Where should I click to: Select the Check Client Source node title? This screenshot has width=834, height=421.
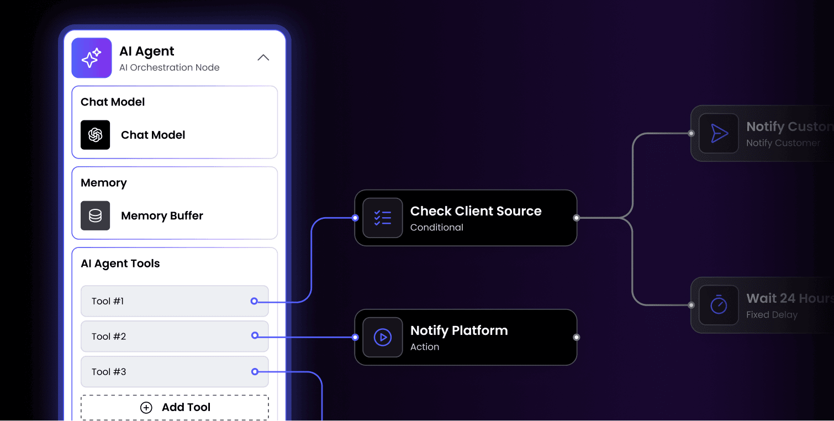[x=476, y=211]
